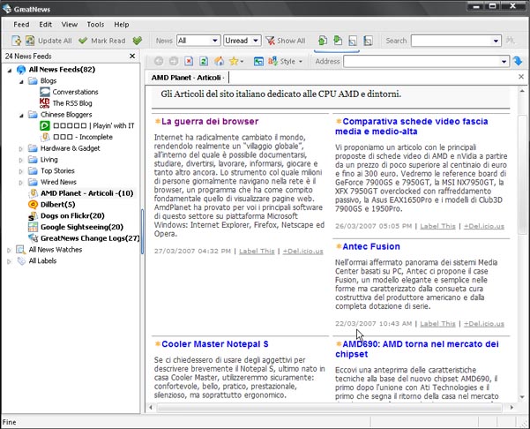Select the Google Sightseeing(20) feed
530x429 pixels.
pos(82,227)
